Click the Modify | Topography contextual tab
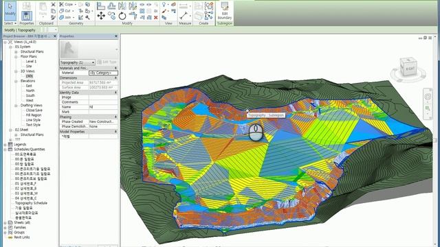The height and width of the screenshot is (247, 440). (x=20, y=30)
